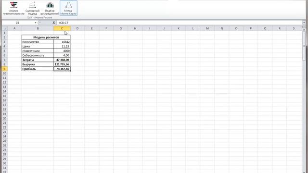Select row 30 header
Viewport: 308px width, 173px height.
click(4, 163)
